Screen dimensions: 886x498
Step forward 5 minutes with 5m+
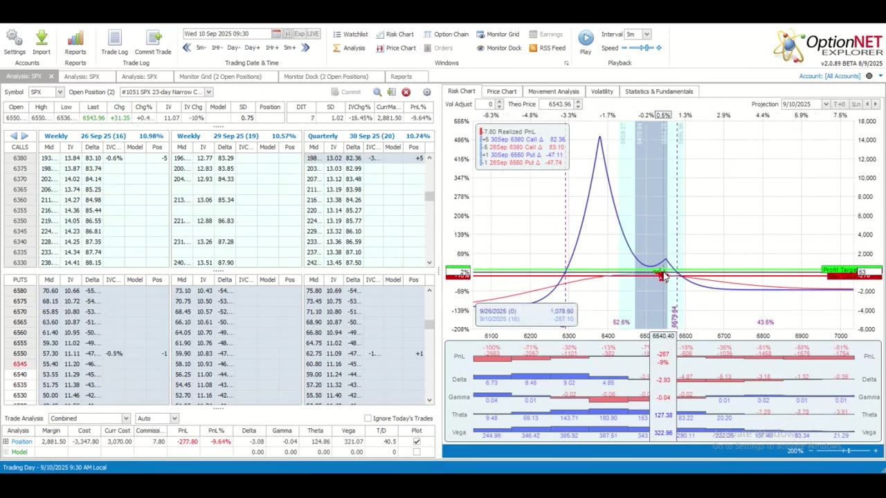pyautogui.click(x=289, y=48)
